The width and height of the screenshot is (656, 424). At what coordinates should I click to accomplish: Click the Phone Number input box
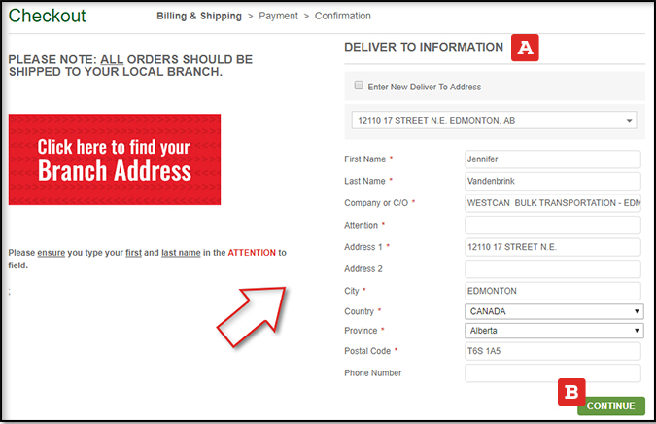(553, 373)
